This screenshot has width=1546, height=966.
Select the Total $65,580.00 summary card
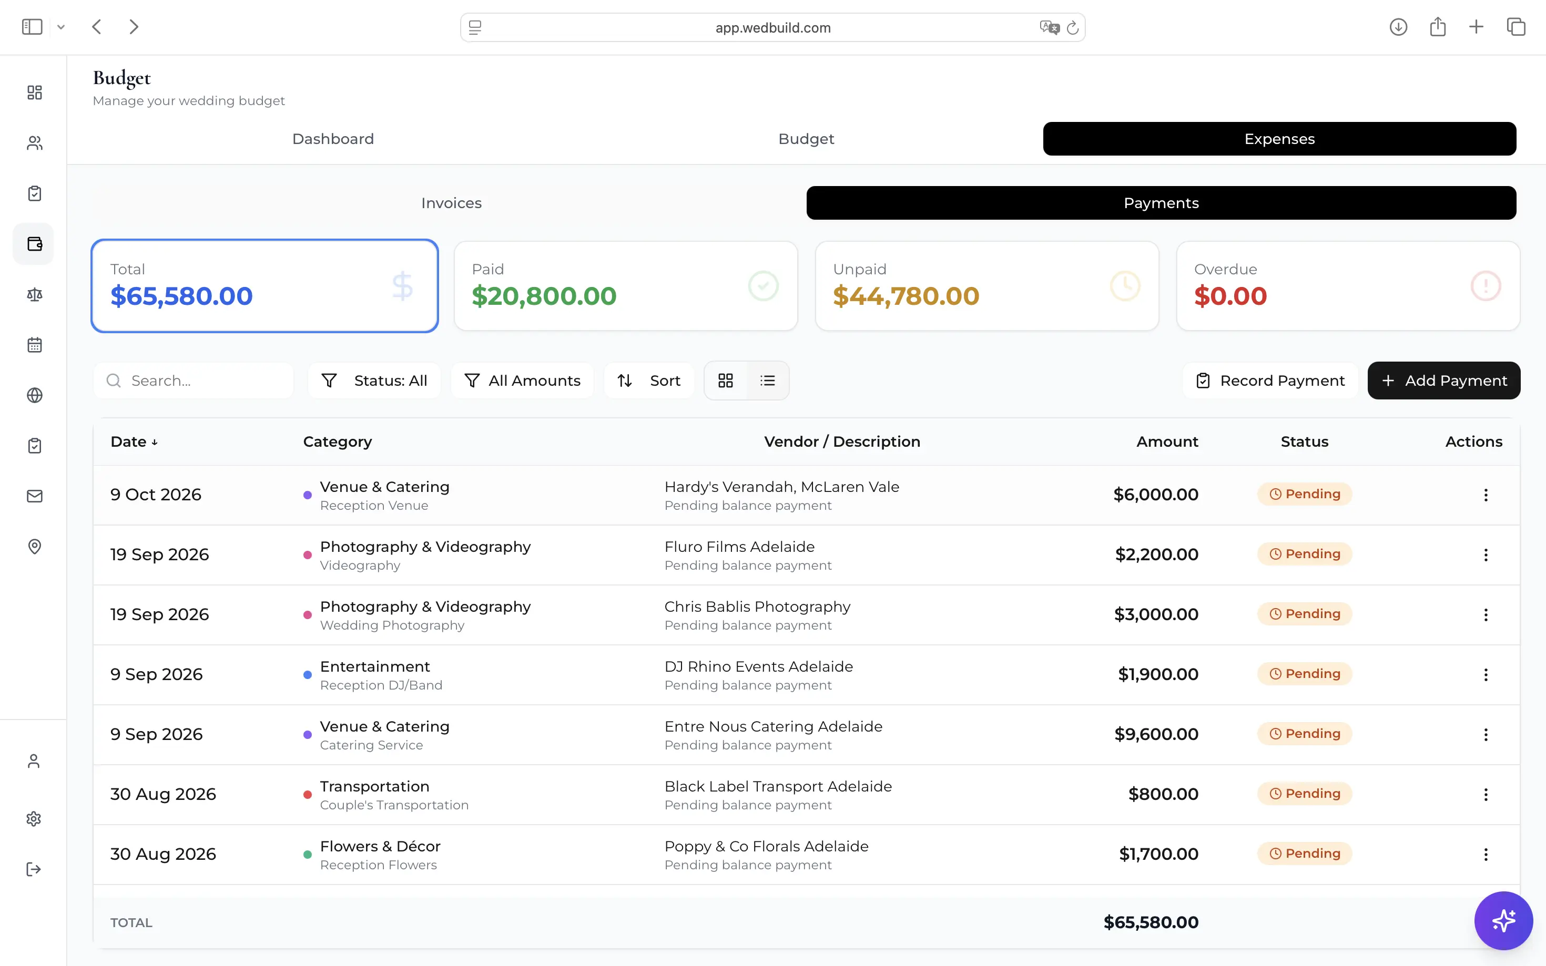click(265, 285)
